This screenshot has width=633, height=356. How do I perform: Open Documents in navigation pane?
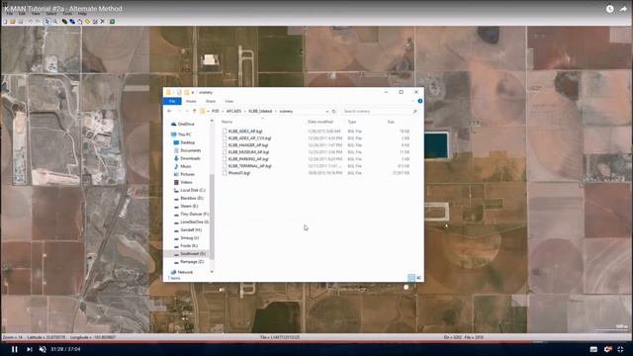(191, 150)
